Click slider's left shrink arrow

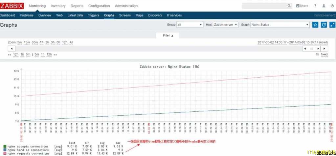tap(305, 49)
